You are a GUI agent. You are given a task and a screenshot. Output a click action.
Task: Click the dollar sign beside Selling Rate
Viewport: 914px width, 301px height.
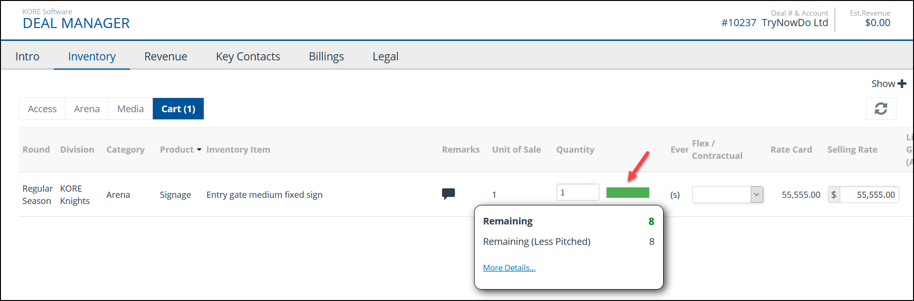tap(834, 194)
